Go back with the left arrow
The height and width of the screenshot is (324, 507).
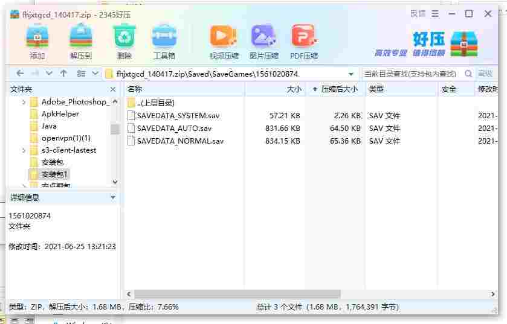pyautogui.click(x=20, y=74)
